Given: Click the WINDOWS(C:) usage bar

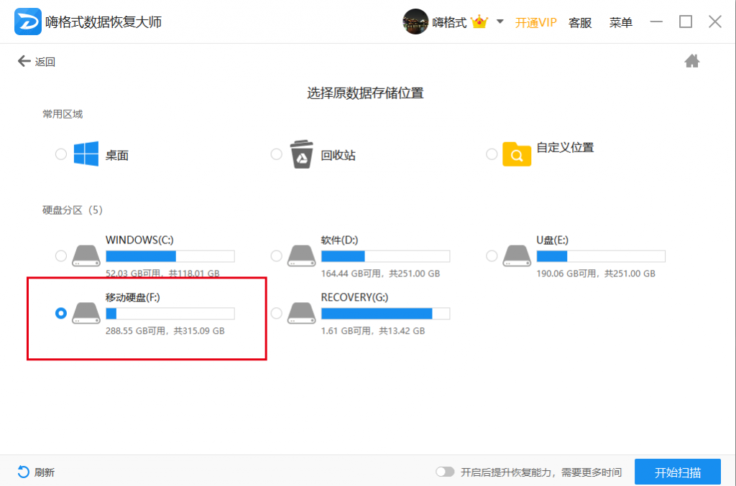Looking at the screenshot, I should coord(170,256).
